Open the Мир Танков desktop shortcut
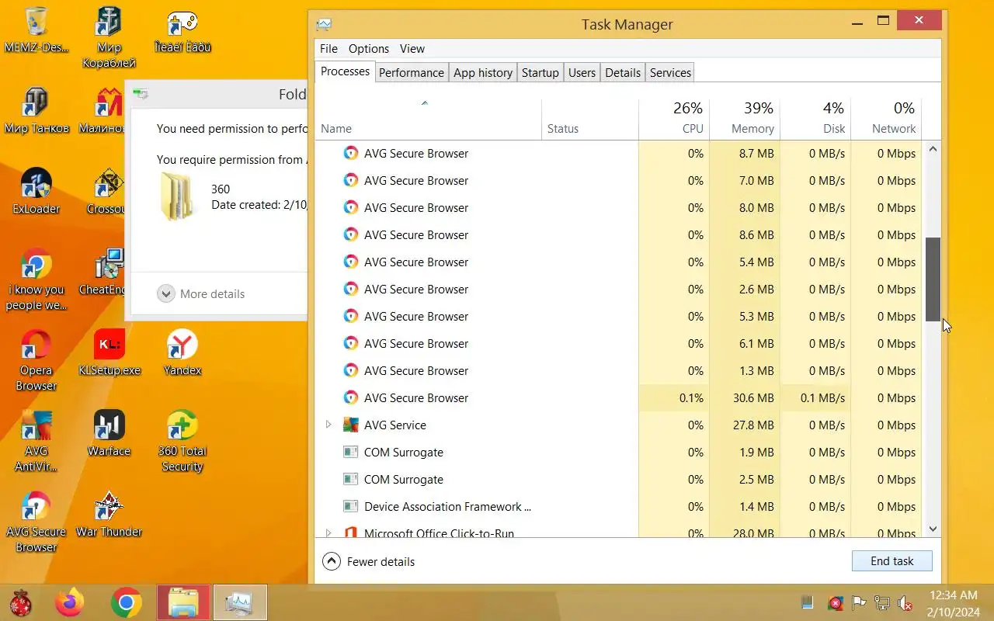Image resolution: width=994 pixels, height=621 pixels. 36,111
